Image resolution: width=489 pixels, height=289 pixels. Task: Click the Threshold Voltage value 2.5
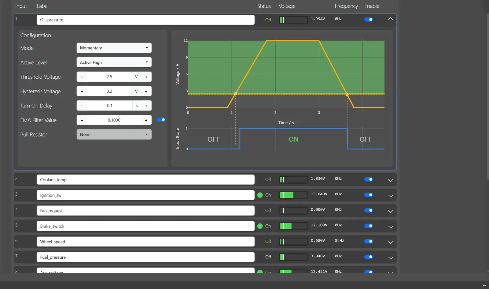pyautogui.click(x=109, y=77)
